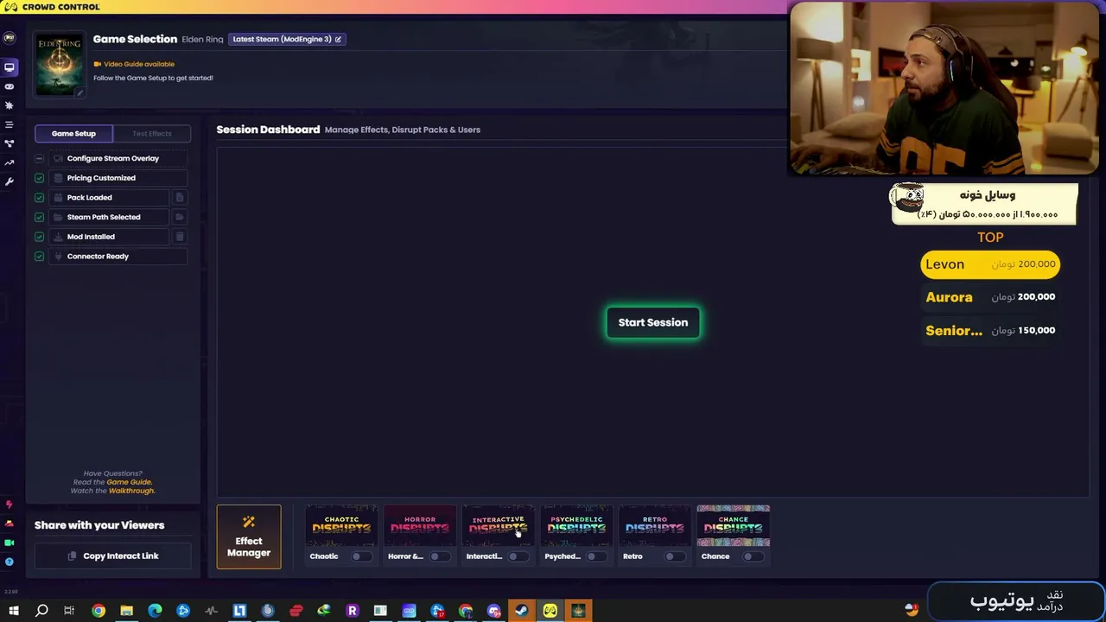This screenshot has height=622, width=1106.
Task: Open the list icon in the left sidebar
Action: (10, 124)
